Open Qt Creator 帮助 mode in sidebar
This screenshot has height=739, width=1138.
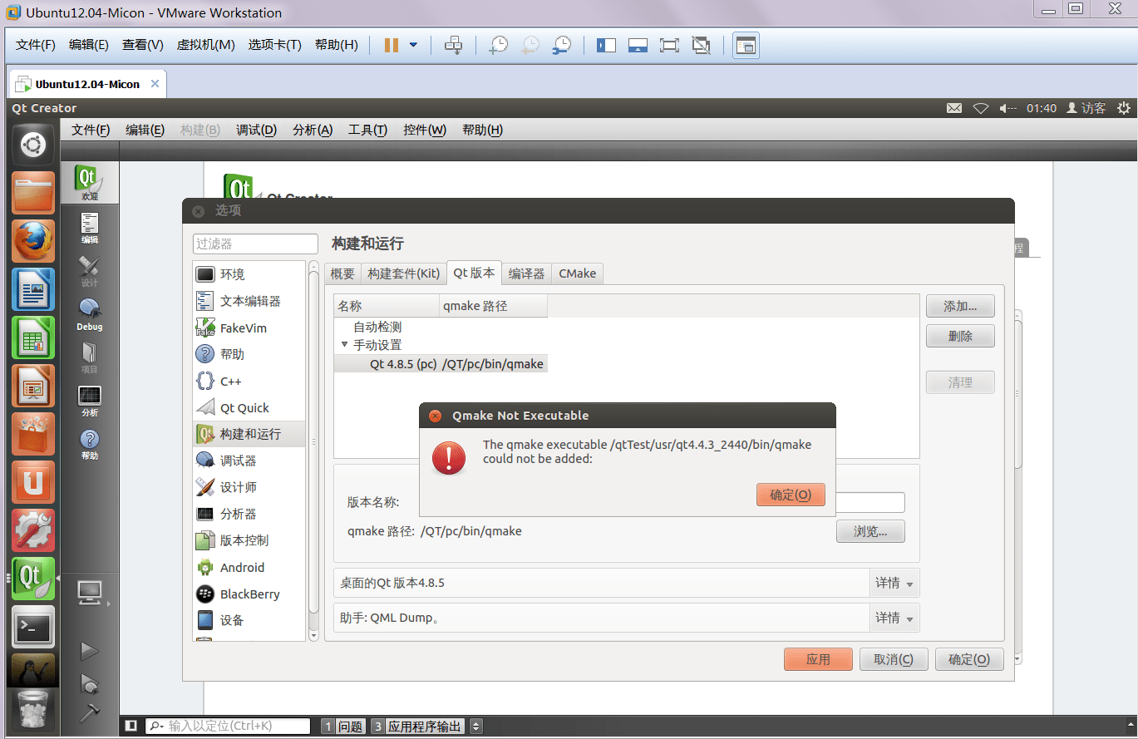[x=90, y=444]
